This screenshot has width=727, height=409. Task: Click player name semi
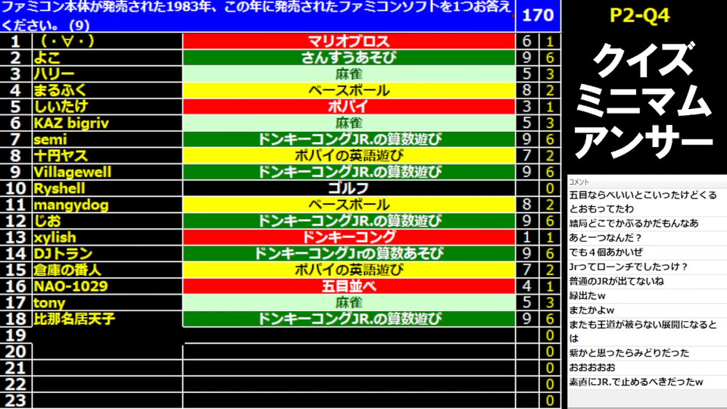pos(50,139)
